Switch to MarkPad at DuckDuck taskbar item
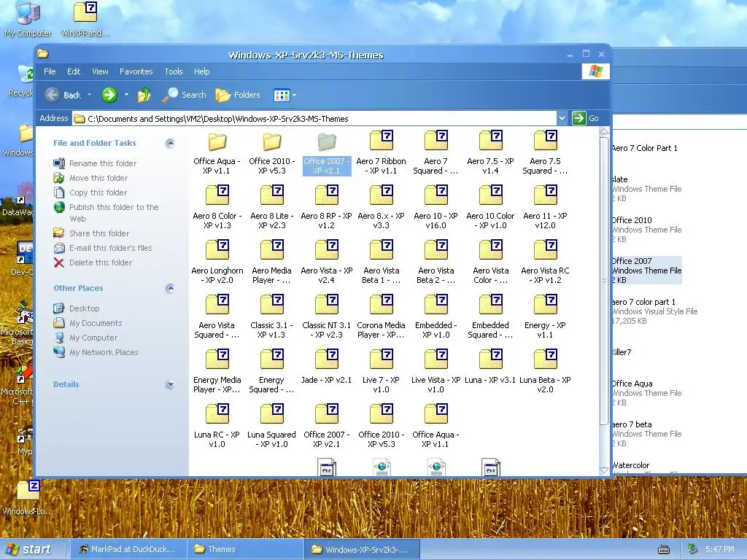 point(128,549)
